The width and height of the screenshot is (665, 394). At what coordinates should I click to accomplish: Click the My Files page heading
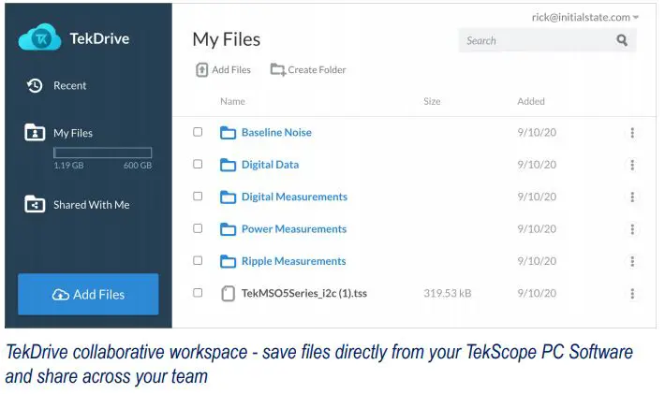point(227,40)
